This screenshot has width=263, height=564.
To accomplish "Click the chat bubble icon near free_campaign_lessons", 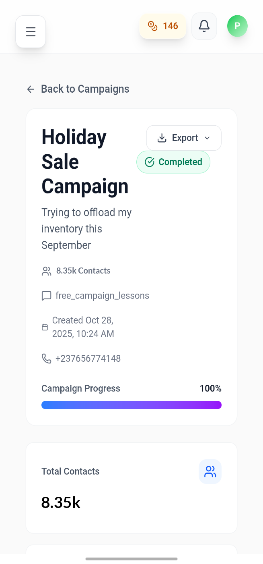I will pos(46,295).
